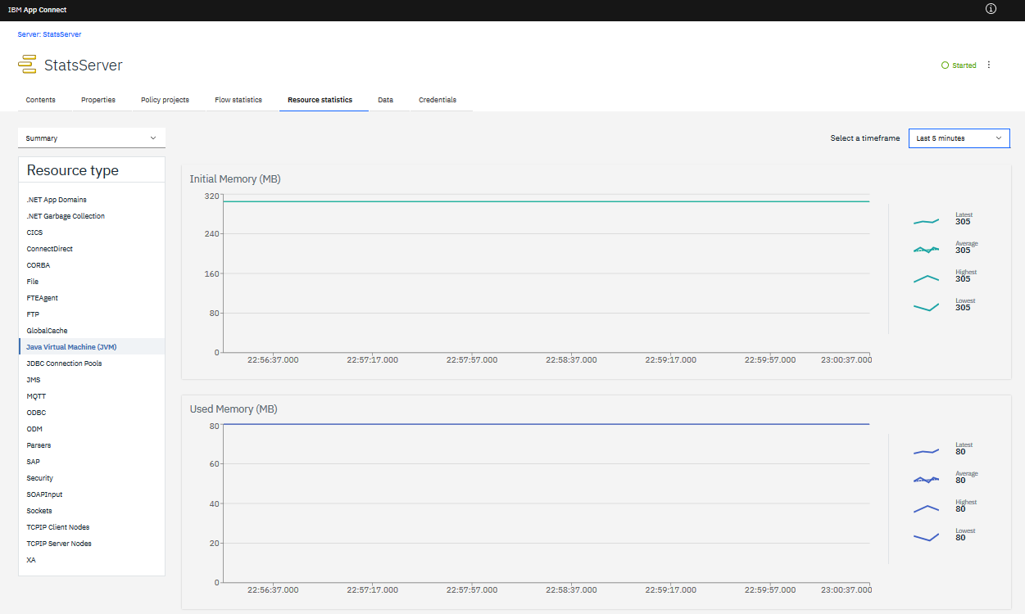1025x614 pixels.
Task: Select JDBC Connection Pools resource type
Action: (x=92, y=363)
